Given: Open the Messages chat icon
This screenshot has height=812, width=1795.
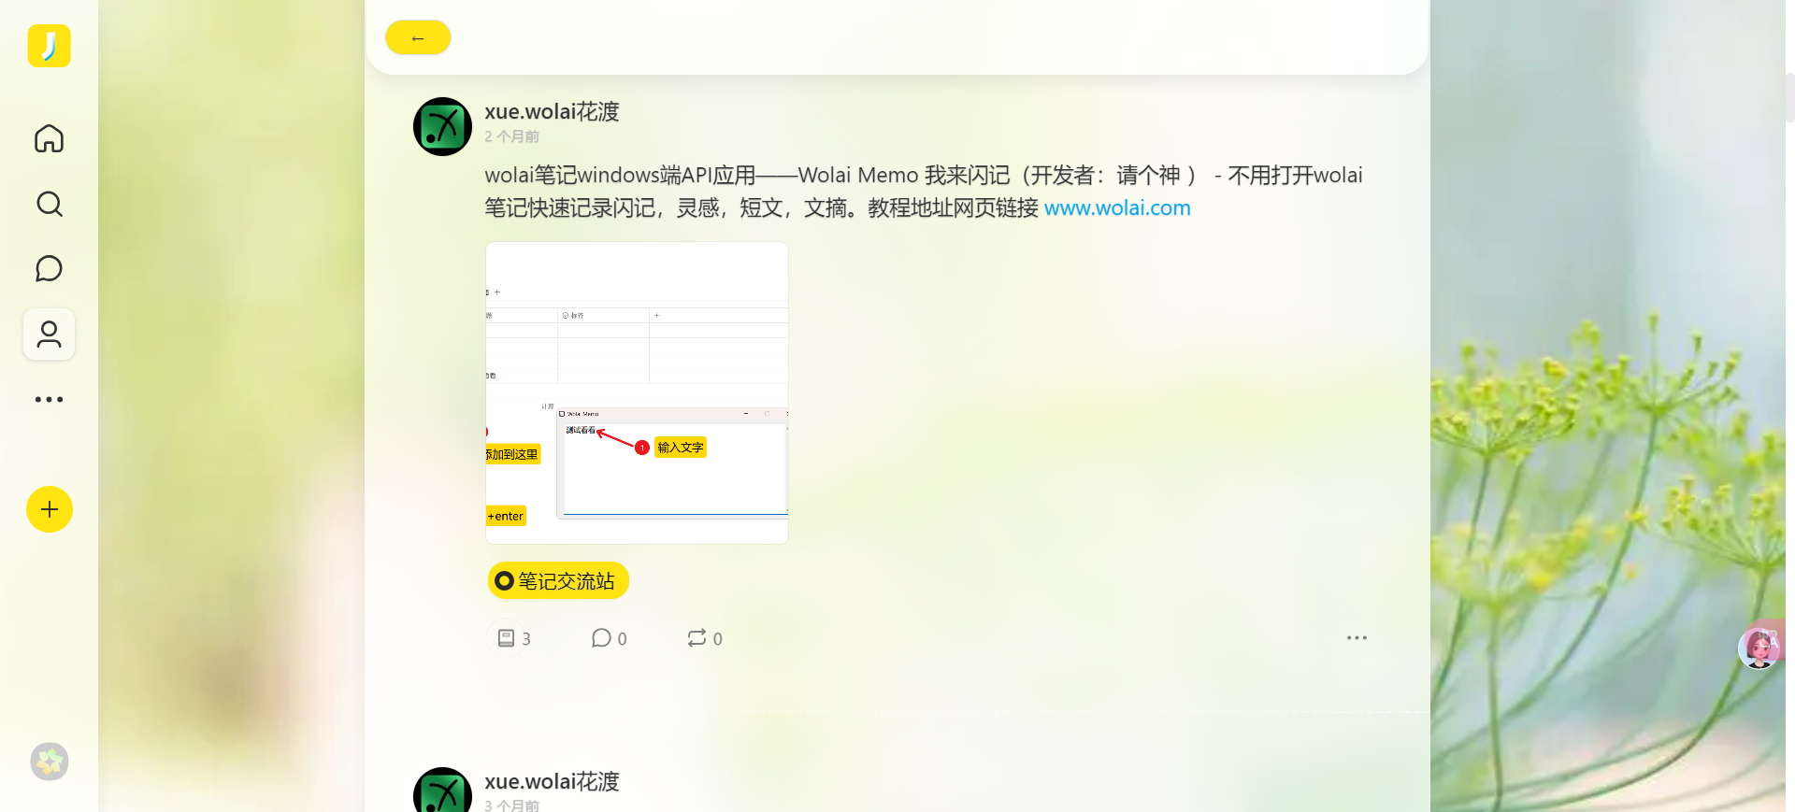Looking at the screenshot, I should point(49,269).
